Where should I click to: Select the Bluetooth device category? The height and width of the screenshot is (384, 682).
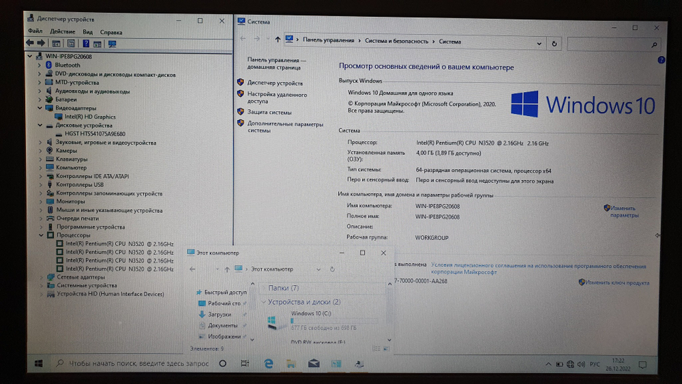(68, 65)
